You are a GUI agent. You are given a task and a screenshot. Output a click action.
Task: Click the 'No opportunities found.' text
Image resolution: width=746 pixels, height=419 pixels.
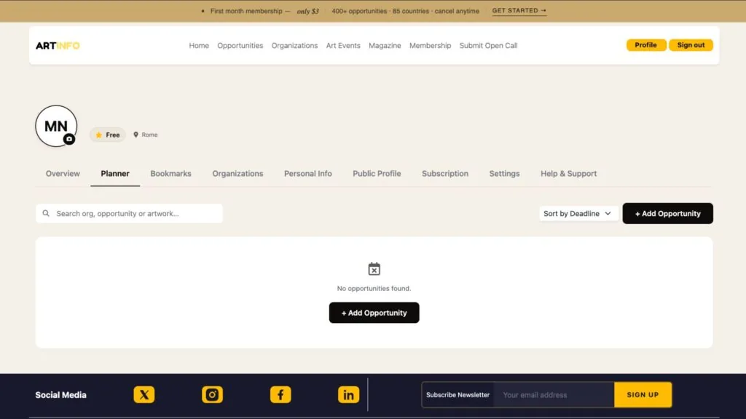pyautogui.click(x=374, y=288)
